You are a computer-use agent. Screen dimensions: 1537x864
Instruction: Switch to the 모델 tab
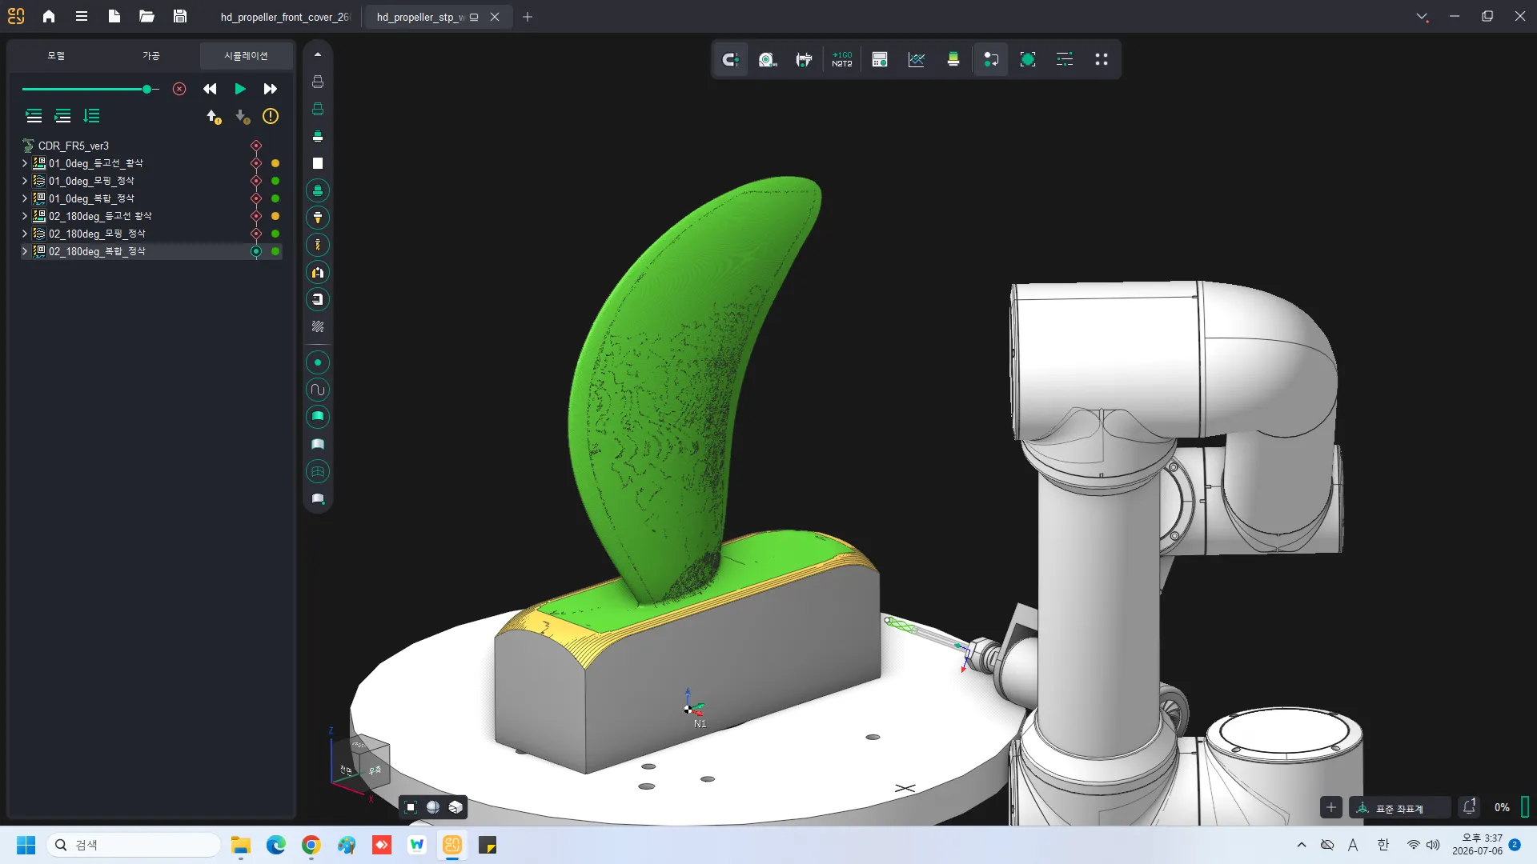(x=56, y=56)
